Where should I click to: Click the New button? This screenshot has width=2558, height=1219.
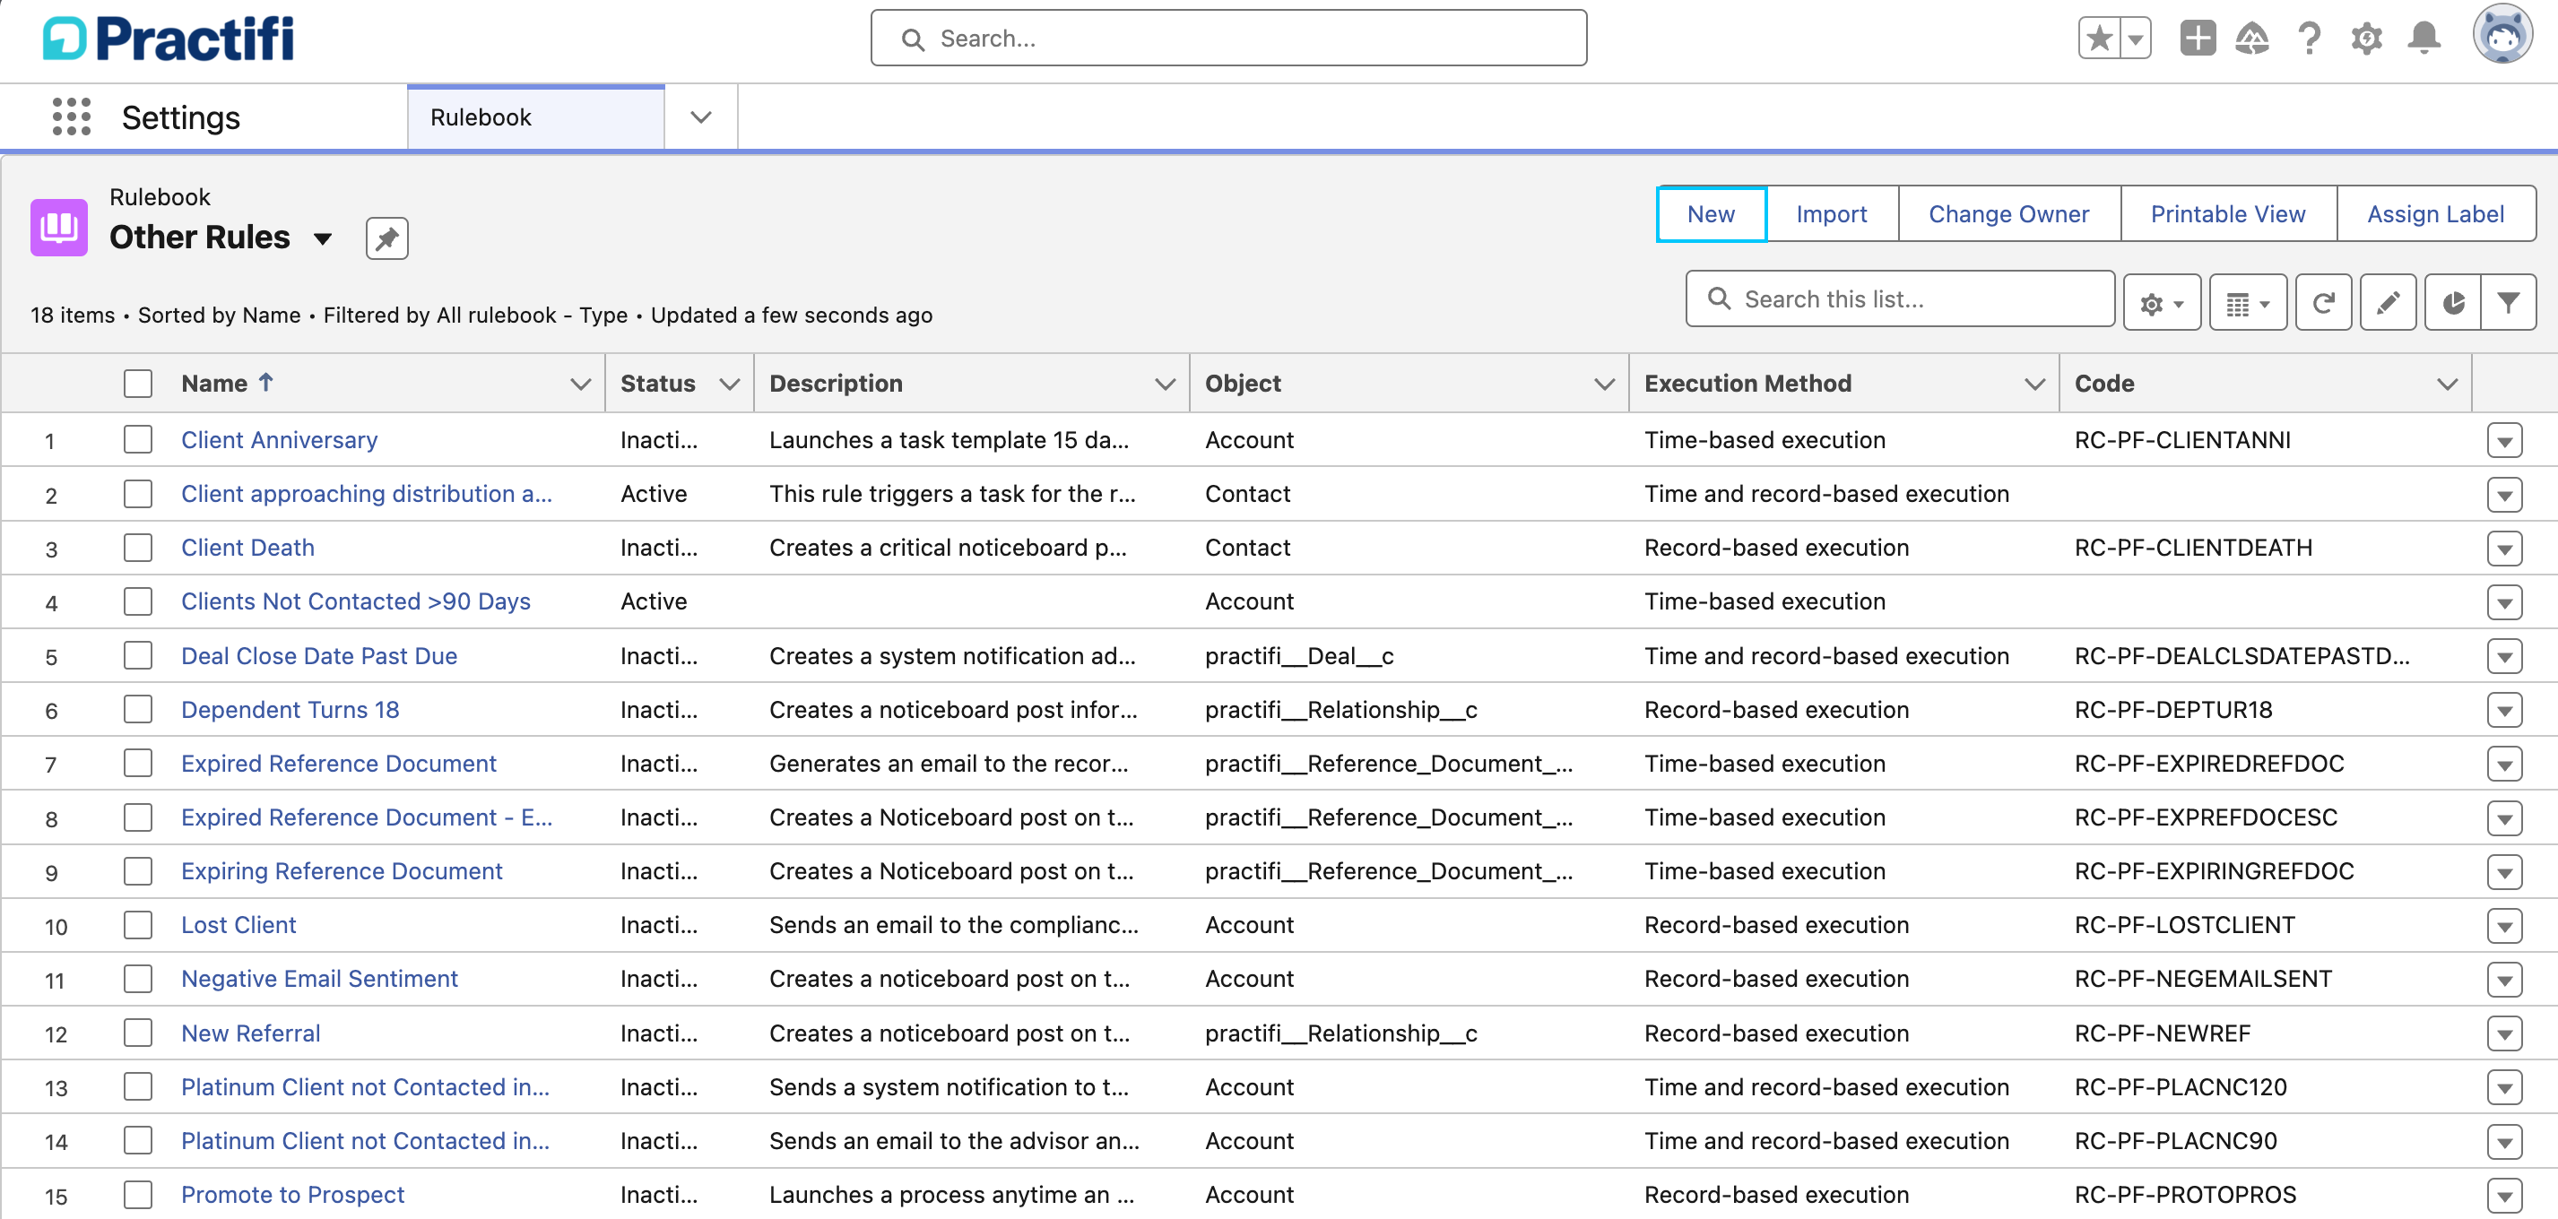1711,213
